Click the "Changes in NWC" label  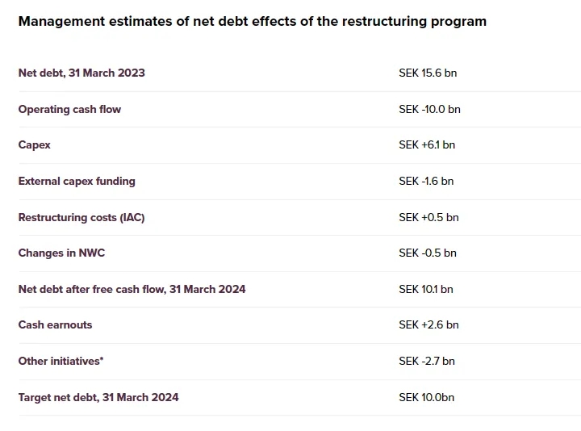(61, 253)
